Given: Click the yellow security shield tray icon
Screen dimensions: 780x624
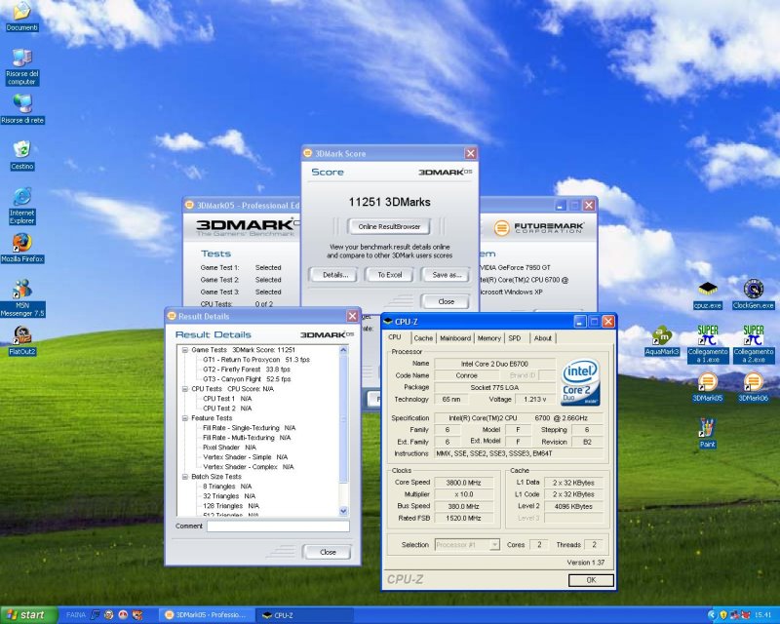Looking at the screenshot, I should click(723, 615).
